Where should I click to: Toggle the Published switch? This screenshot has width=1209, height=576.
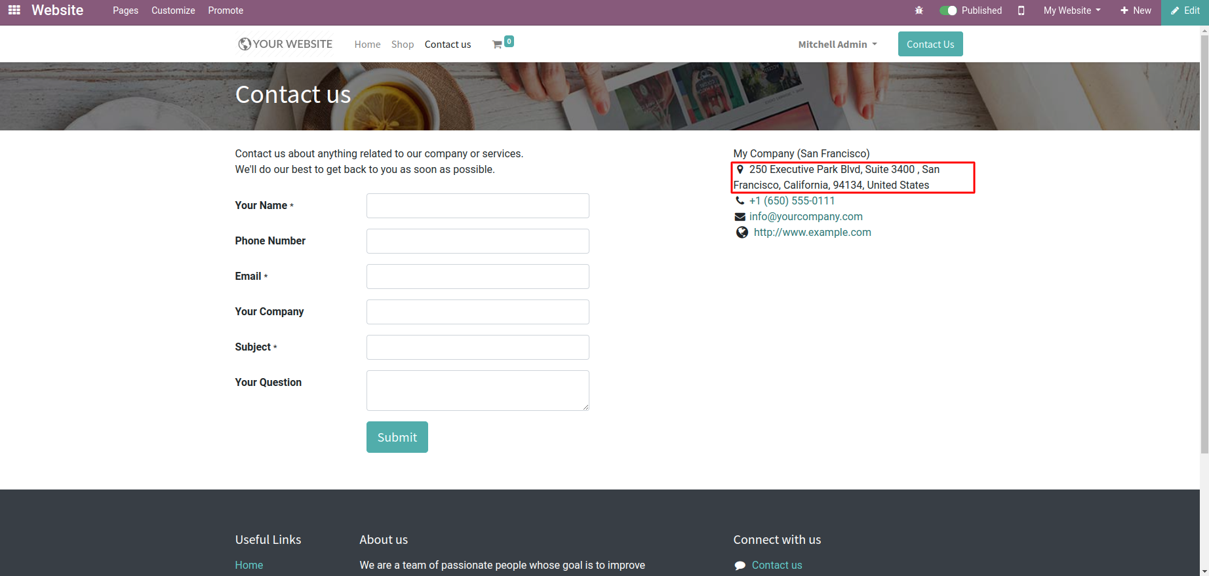tap(947, 10)
